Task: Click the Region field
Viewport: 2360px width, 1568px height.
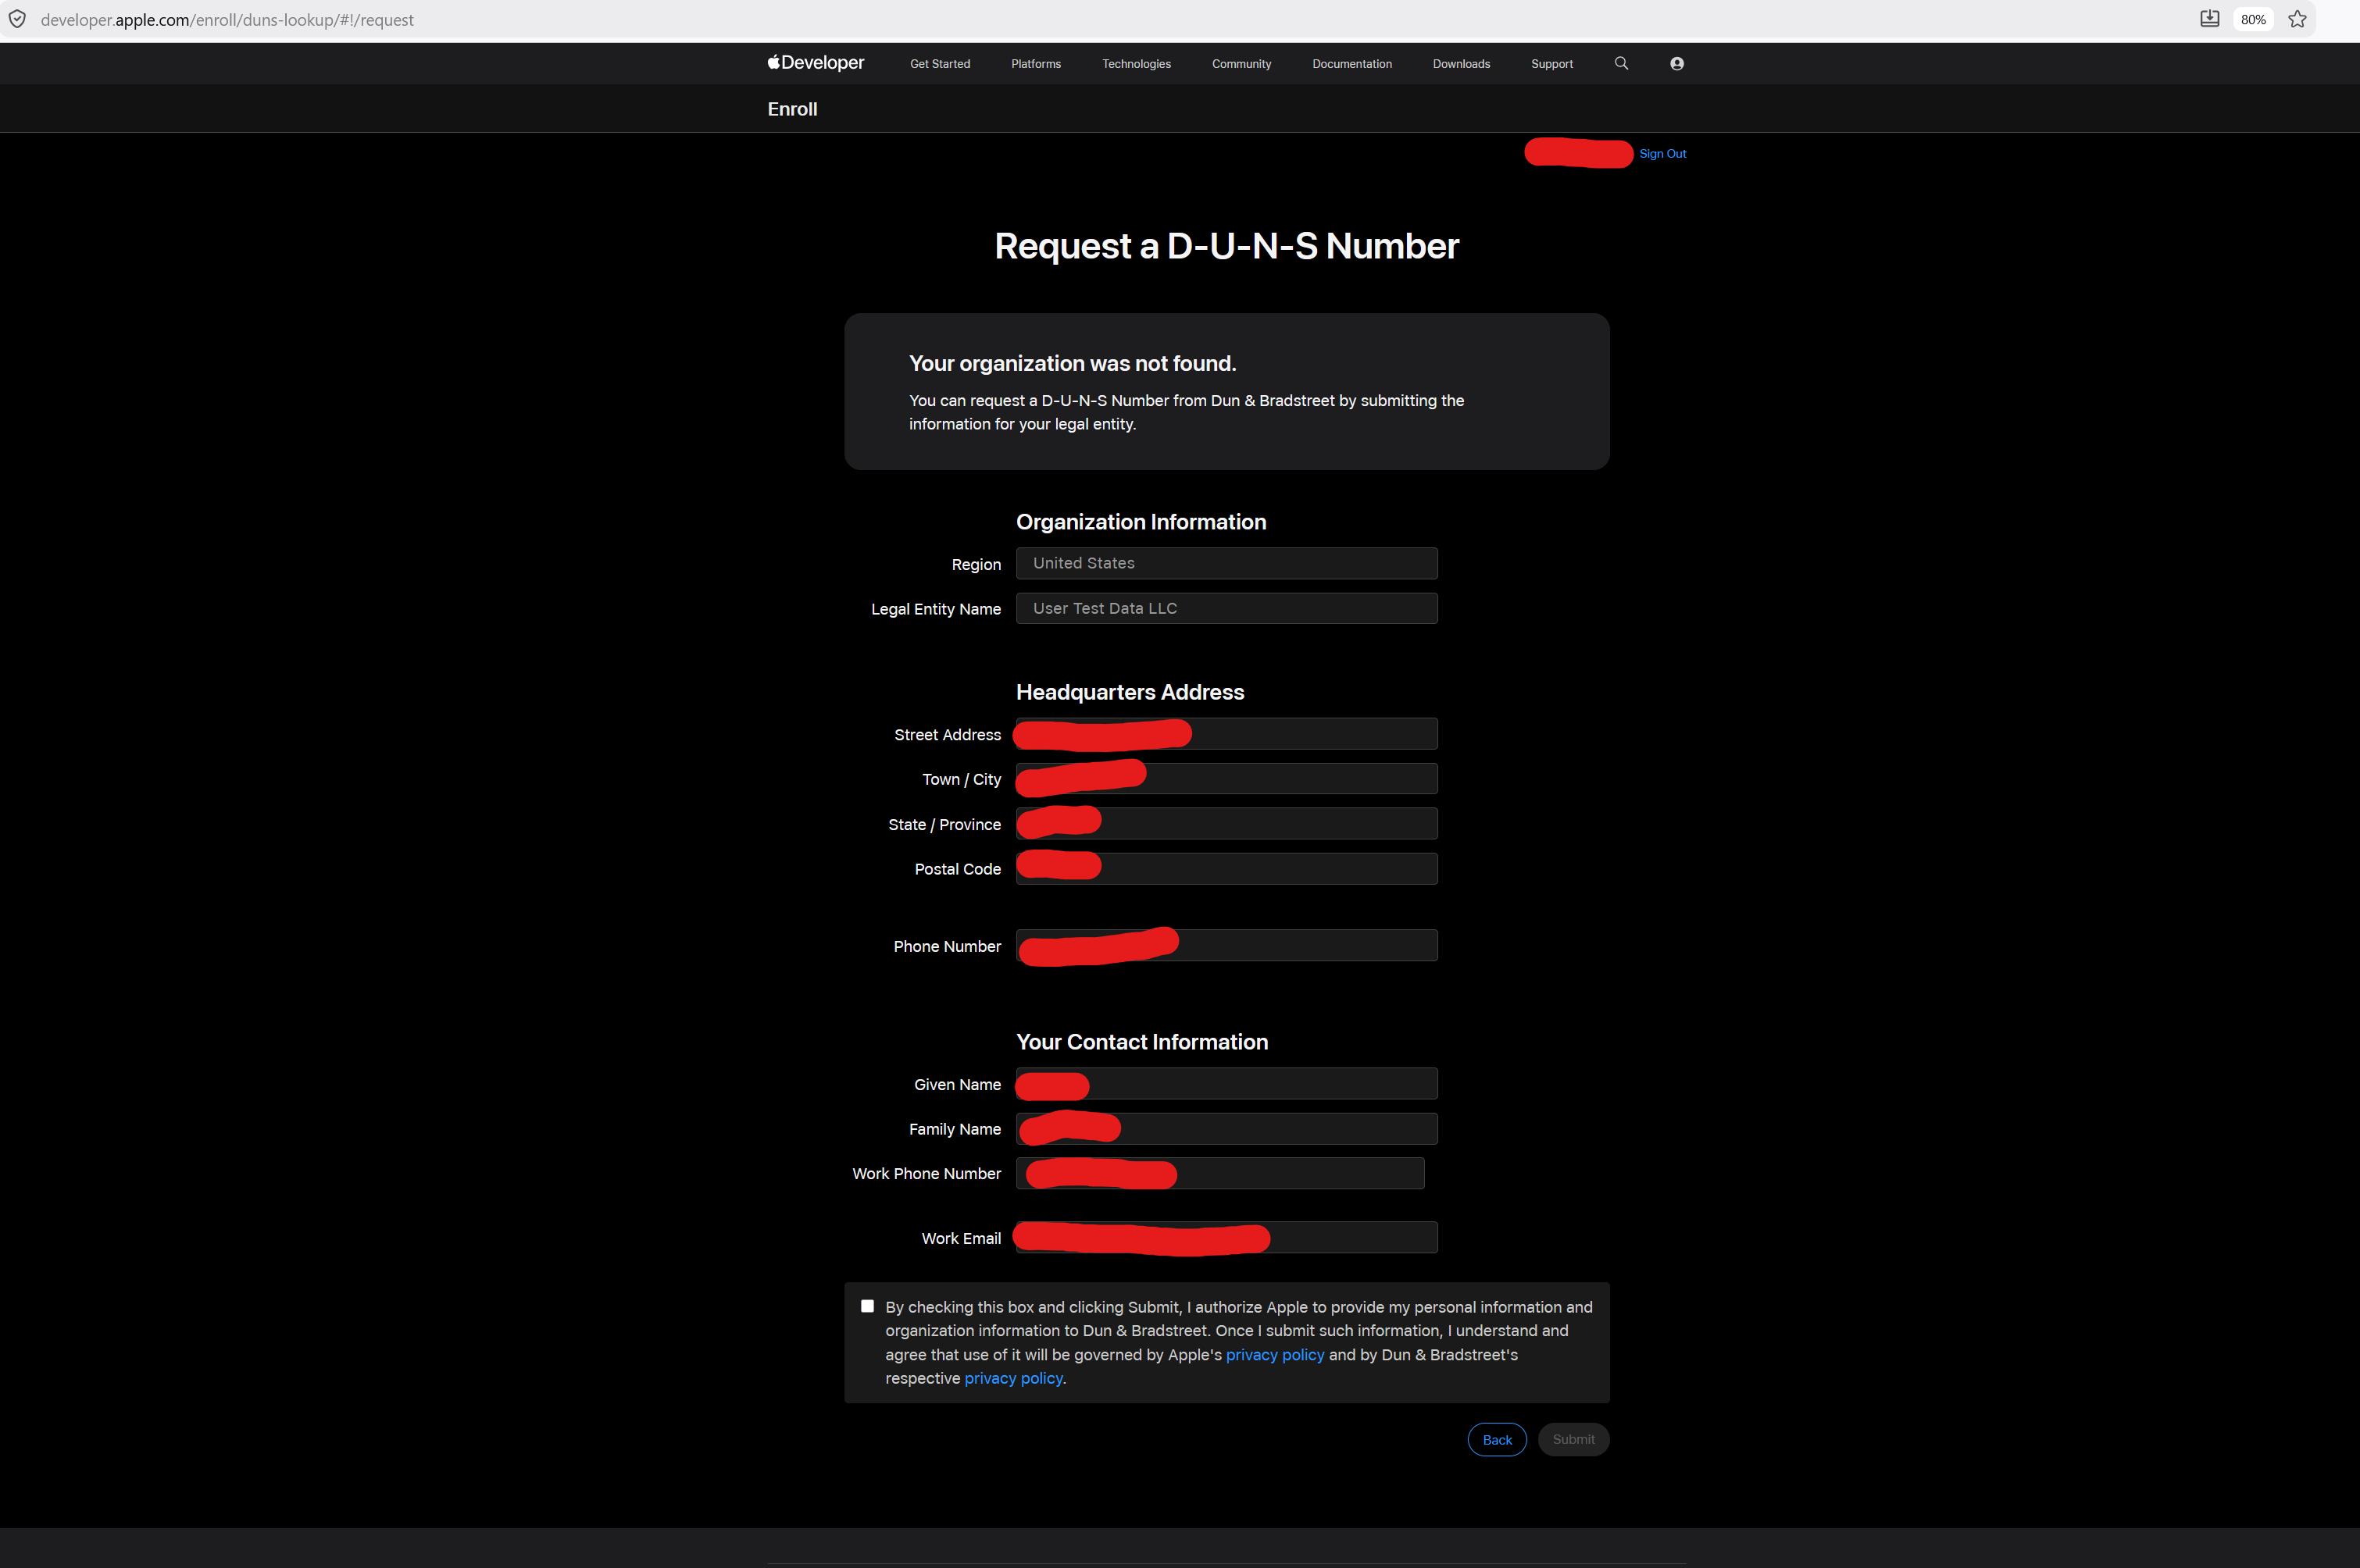Action: (1226, 563)
